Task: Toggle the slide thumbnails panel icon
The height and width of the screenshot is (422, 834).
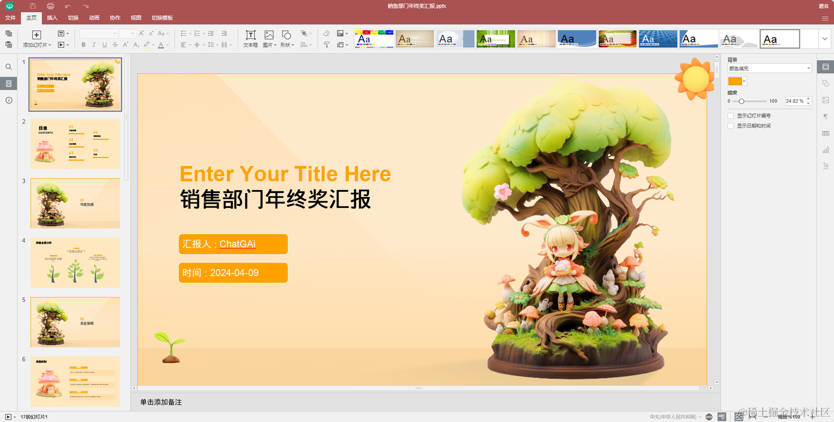Action: pyautogui.click(x=9, y=83)
